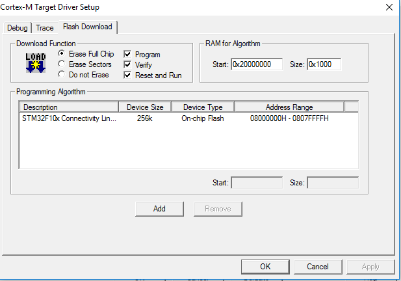Cancel the driver setup dialog
This screenshot has height=281, width=401.
pyautogui.click(x=318, y=267)
